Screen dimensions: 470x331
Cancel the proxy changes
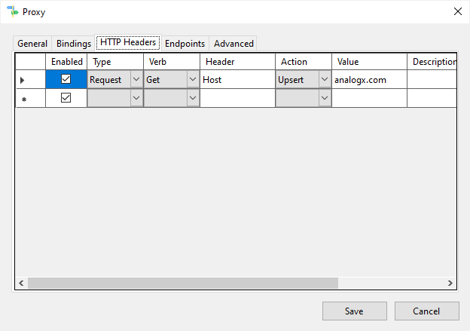click(x=427, y=311)
